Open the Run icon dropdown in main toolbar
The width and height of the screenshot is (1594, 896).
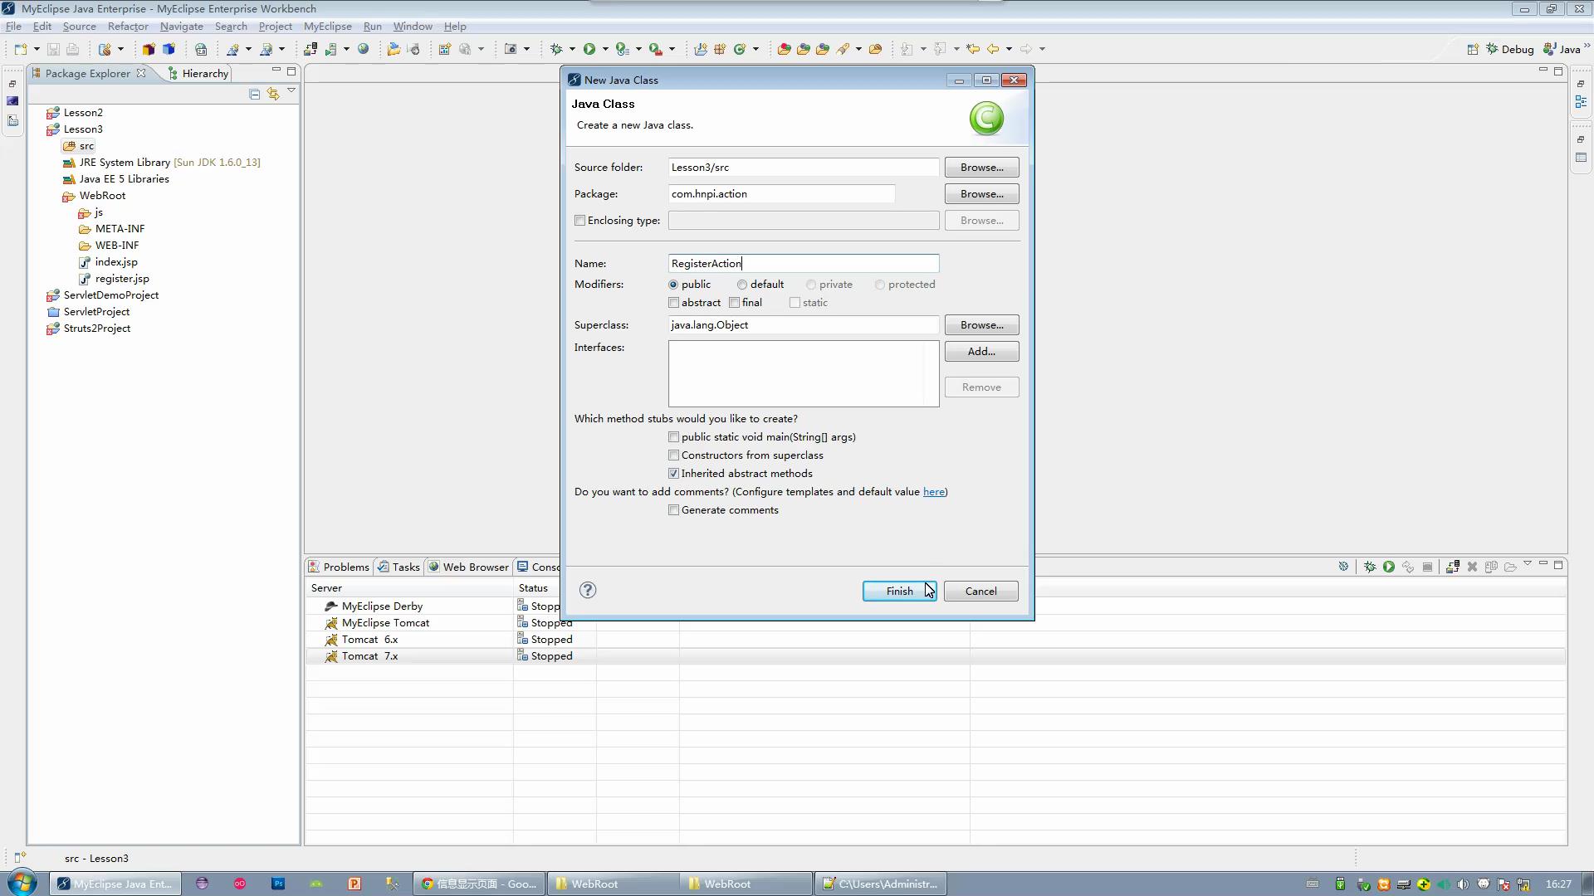tap(605, 49)
